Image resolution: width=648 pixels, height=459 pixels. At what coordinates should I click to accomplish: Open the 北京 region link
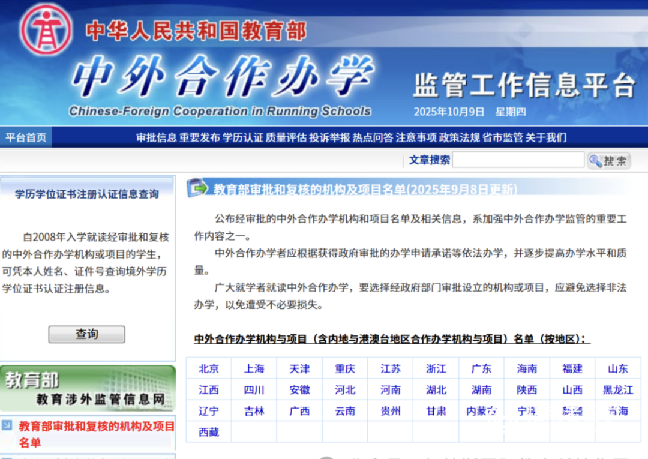[209, 368]
